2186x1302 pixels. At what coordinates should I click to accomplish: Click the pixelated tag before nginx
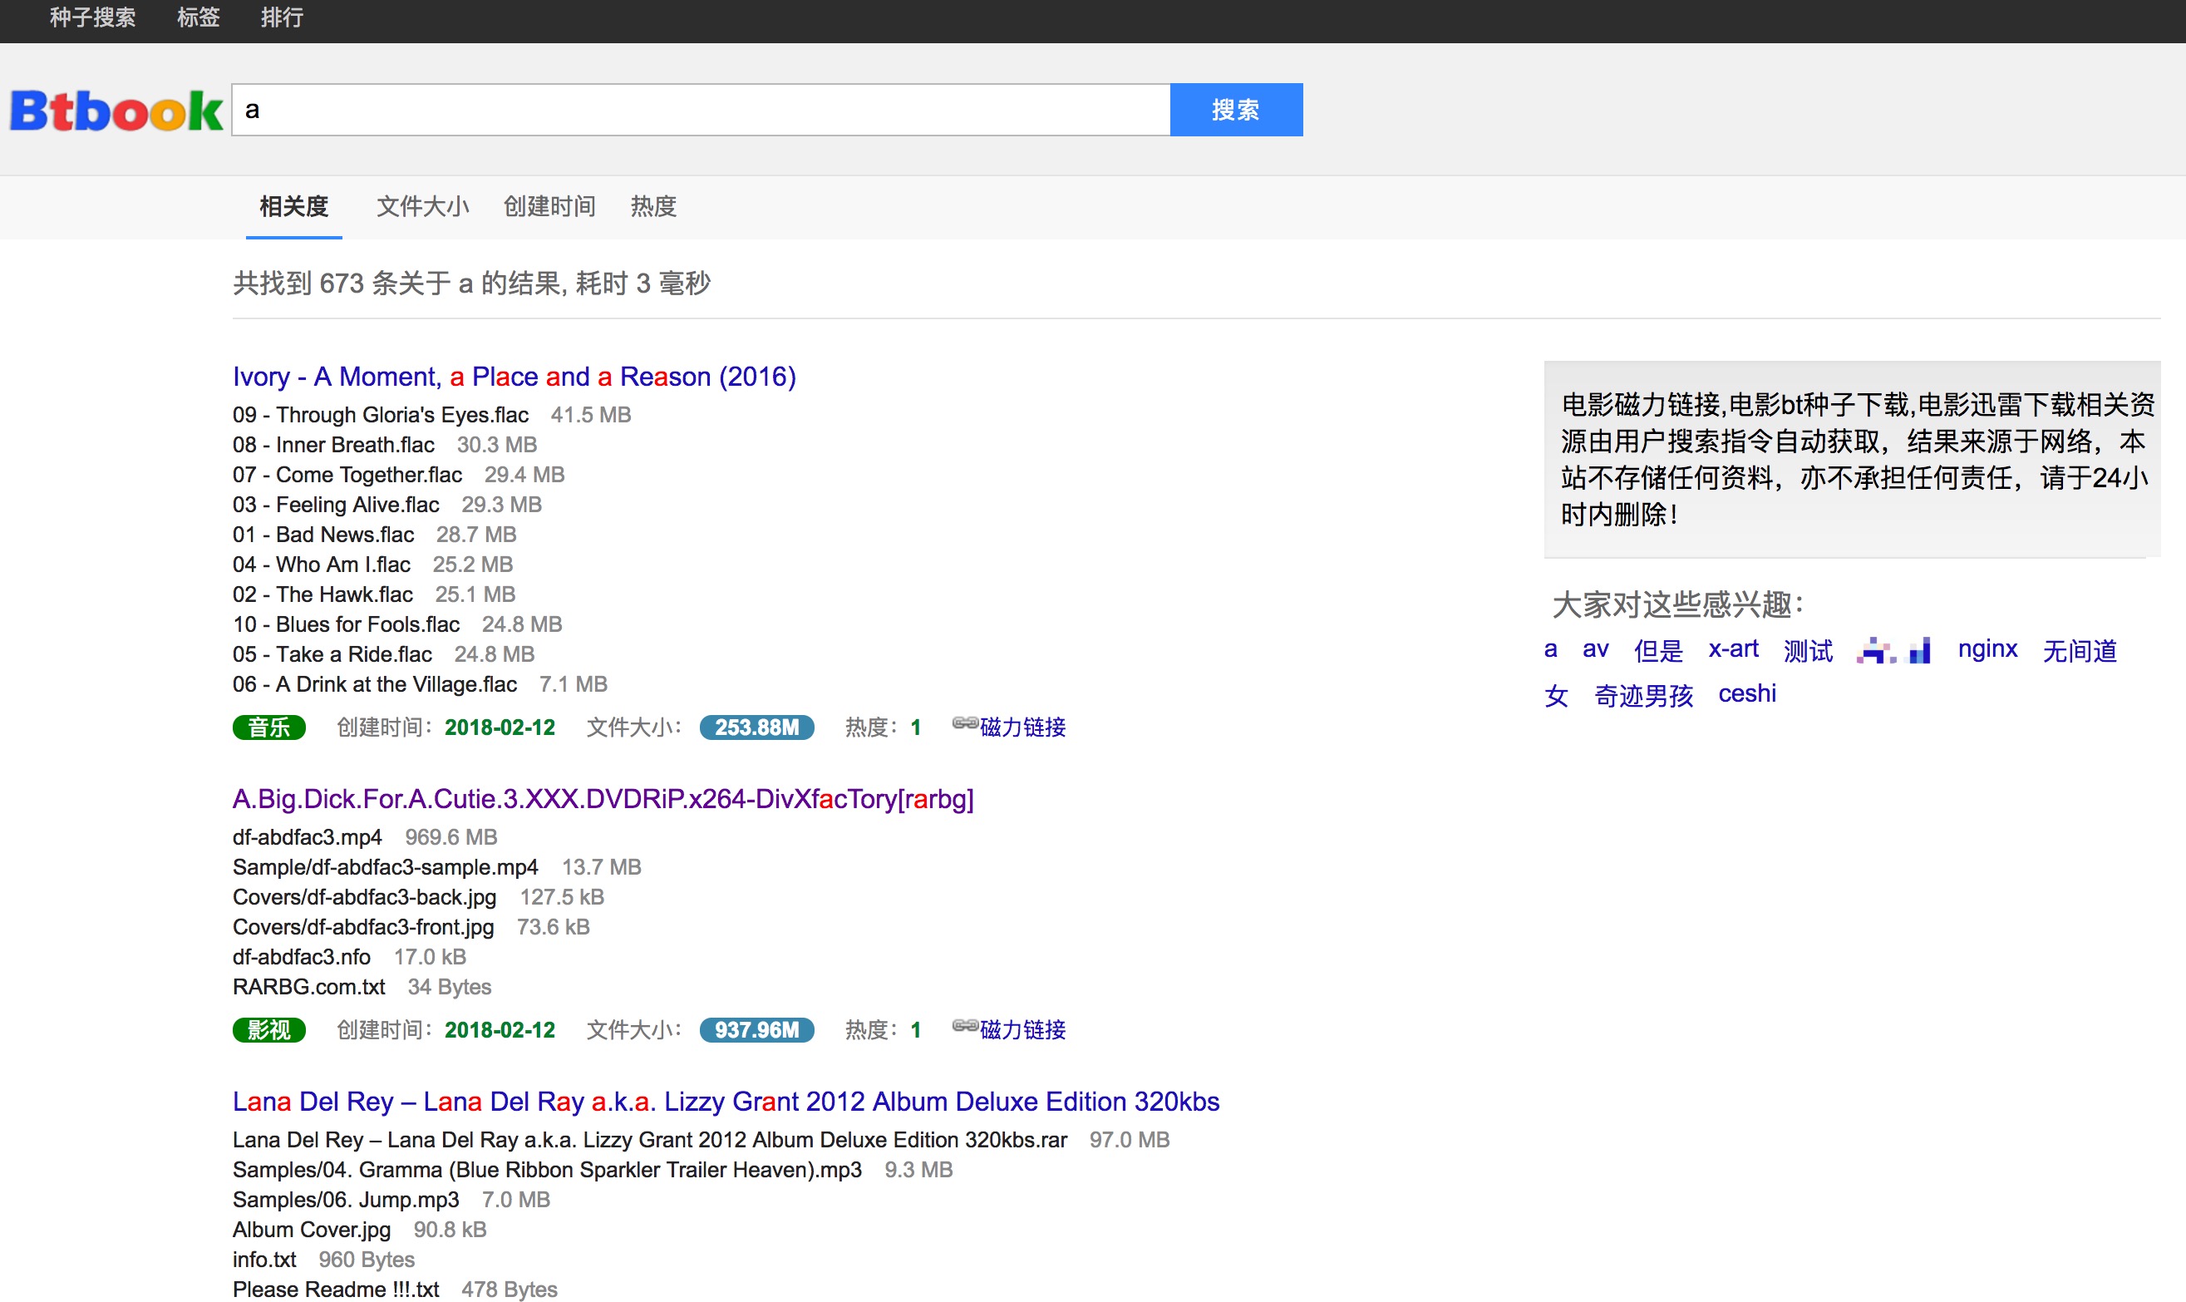click(1893, 650)
